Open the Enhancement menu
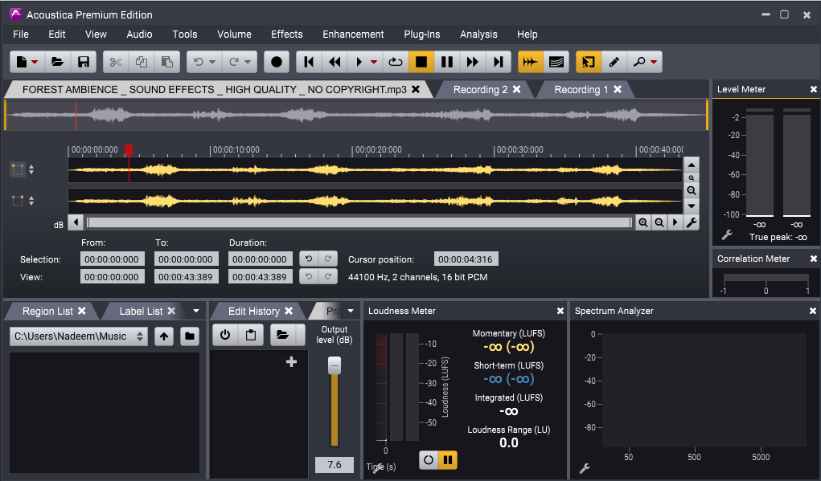This screenshot has height=481, width=821. 353,34
